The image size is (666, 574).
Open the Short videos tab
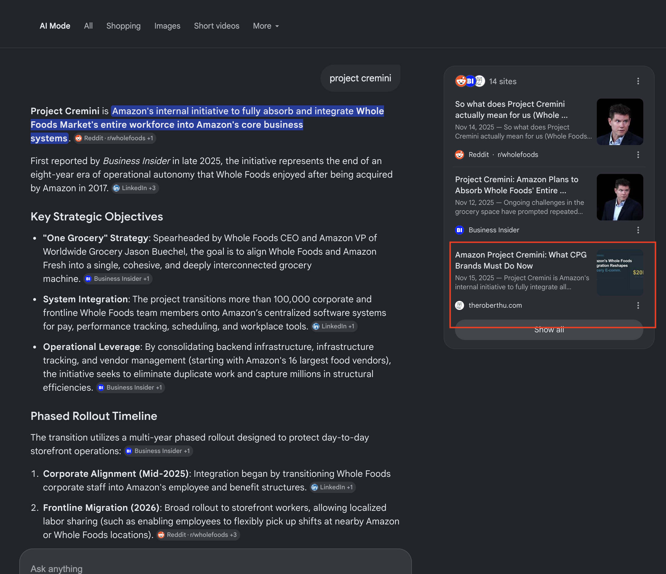pos(216,26)
